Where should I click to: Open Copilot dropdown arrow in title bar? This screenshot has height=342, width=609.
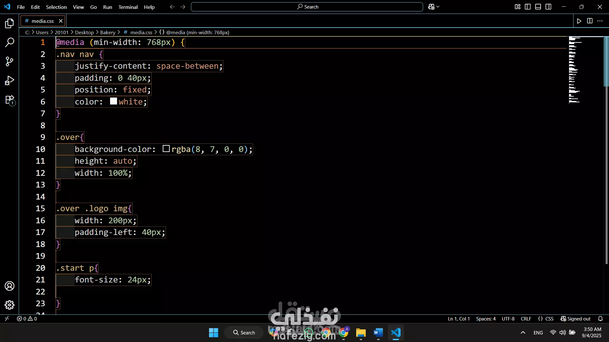[438, 7]
